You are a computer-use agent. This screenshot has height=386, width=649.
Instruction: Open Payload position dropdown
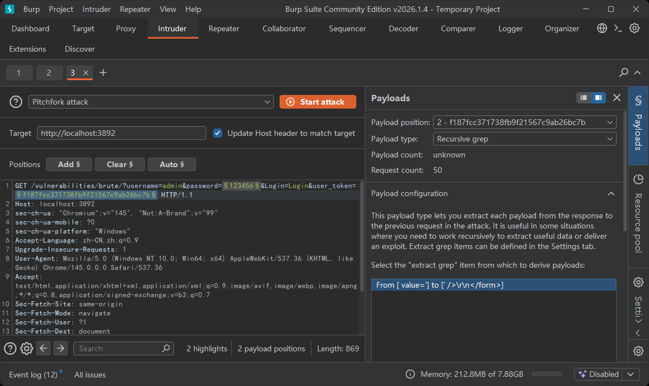525,122
